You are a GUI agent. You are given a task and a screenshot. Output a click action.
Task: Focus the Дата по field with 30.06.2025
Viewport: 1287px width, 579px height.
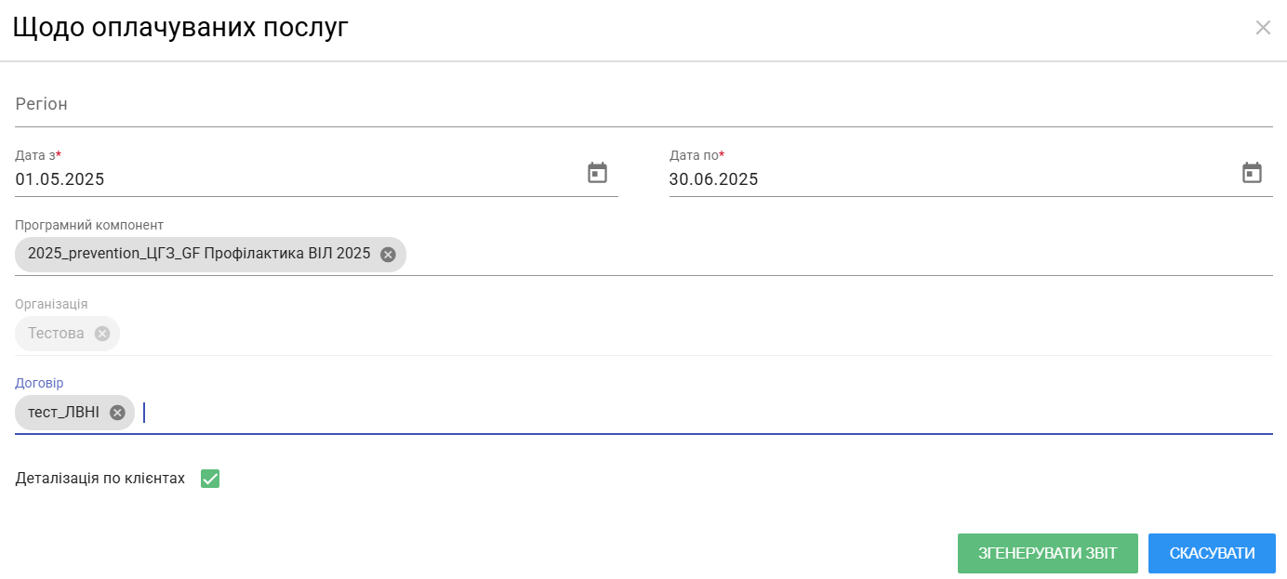pyautogui.click(x=952, y=179)
